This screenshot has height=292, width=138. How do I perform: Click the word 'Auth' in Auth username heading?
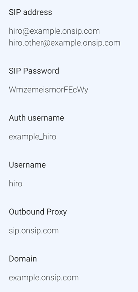pyautogui.click(x=17, y=118)
